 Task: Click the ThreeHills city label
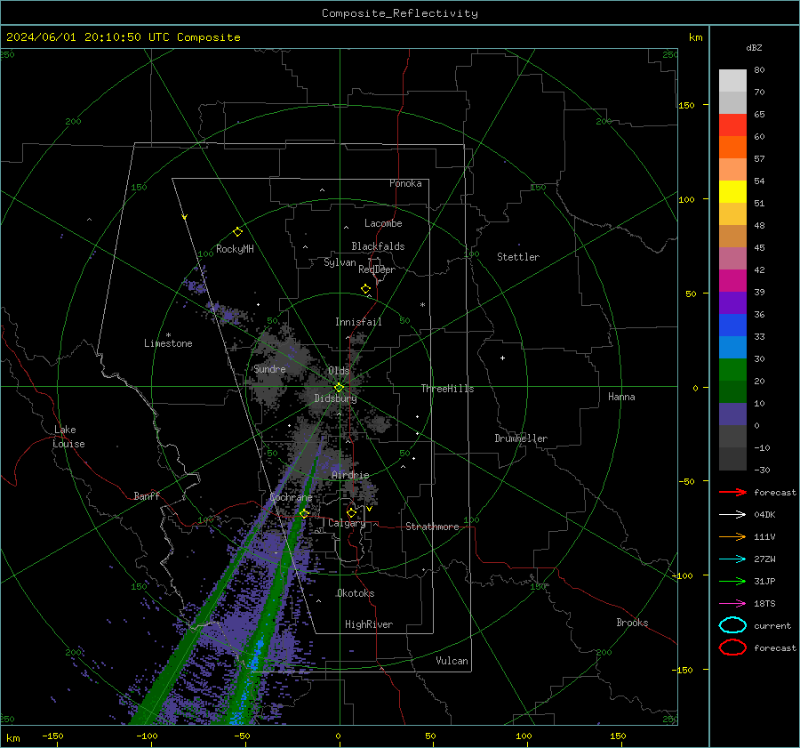447,389
